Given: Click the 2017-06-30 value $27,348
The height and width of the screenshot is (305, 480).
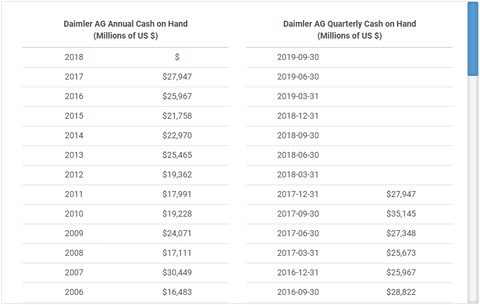Looking at the screenshot, I should 401,233.
